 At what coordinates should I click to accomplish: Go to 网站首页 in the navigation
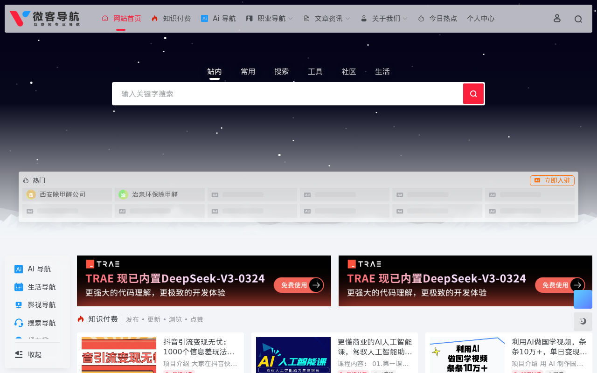coord(127,19)
